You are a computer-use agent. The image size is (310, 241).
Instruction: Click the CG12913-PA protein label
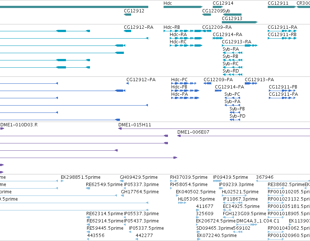pyautogui.click(x=259, y=80)
